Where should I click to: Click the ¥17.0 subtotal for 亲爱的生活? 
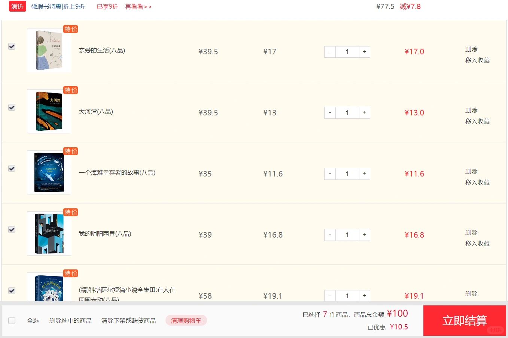(414, 52)
